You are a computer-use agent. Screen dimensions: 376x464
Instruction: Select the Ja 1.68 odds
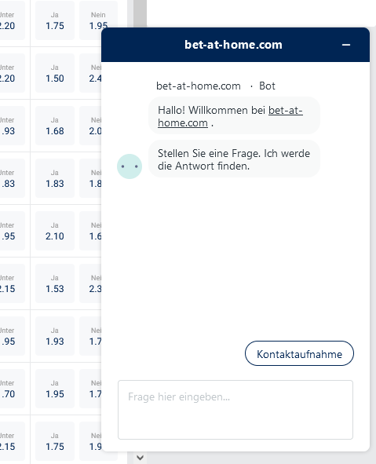pyautogui.click(x=55, y=126)
